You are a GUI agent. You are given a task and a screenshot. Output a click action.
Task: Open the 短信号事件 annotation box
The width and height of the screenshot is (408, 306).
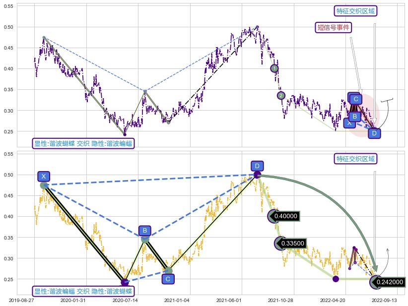333,27
